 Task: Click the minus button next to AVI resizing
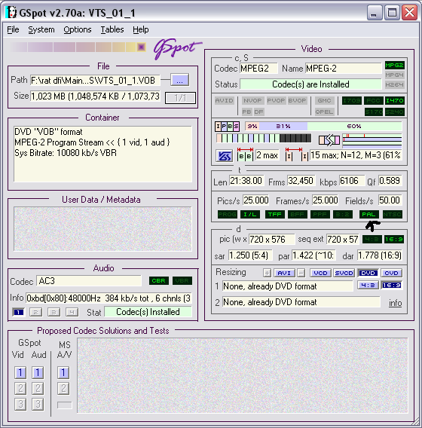(x=301, y=273)
